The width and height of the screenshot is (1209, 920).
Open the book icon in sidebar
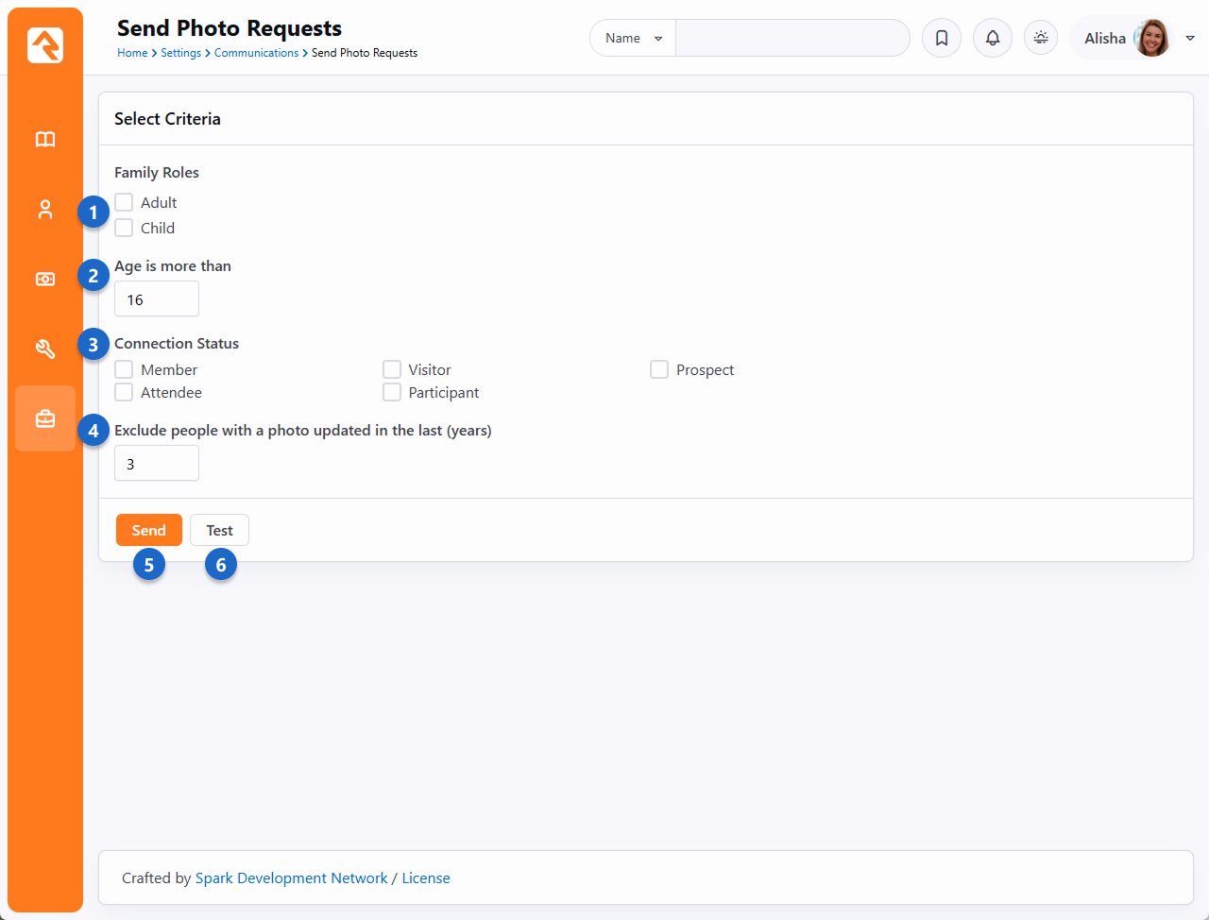pyautogui.click(x=45, y=140)
